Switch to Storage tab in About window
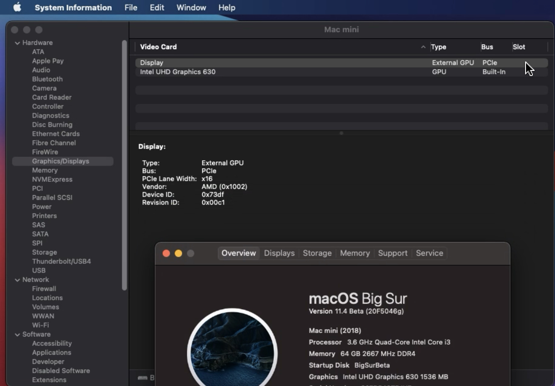 [x=317, y=253]
